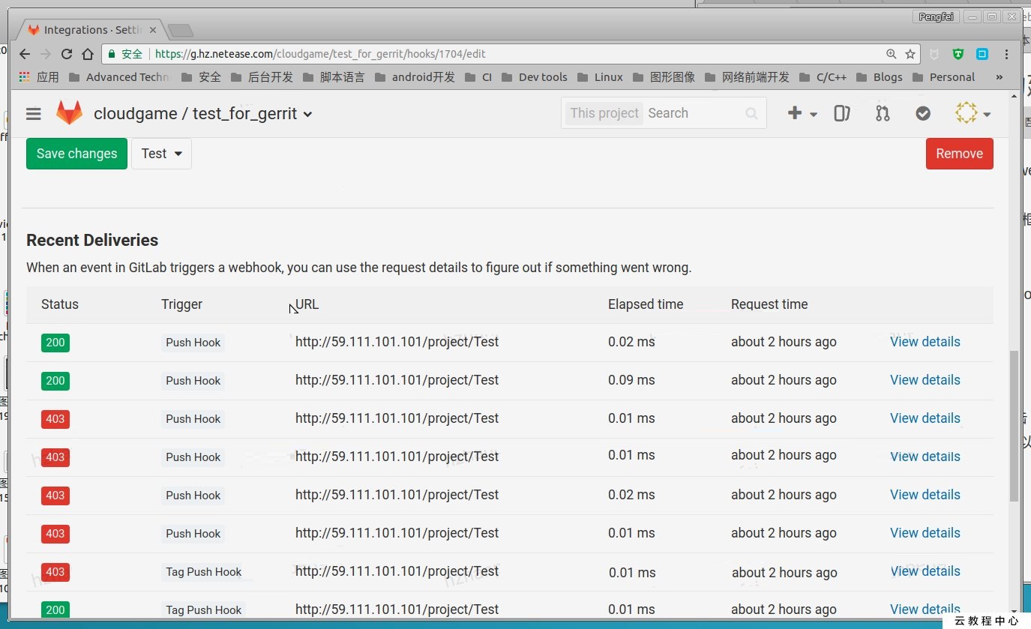Click the Status column header
The height and width of the screenshot is (629, 1031).
60,304
